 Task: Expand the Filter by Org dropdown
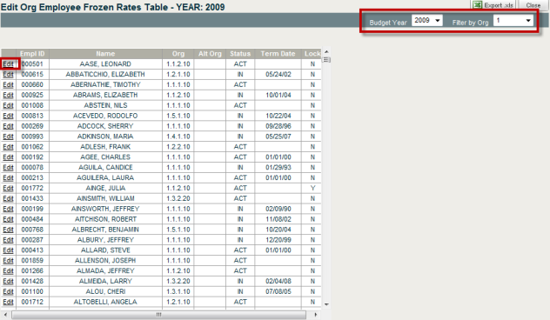tap(513, 20)
